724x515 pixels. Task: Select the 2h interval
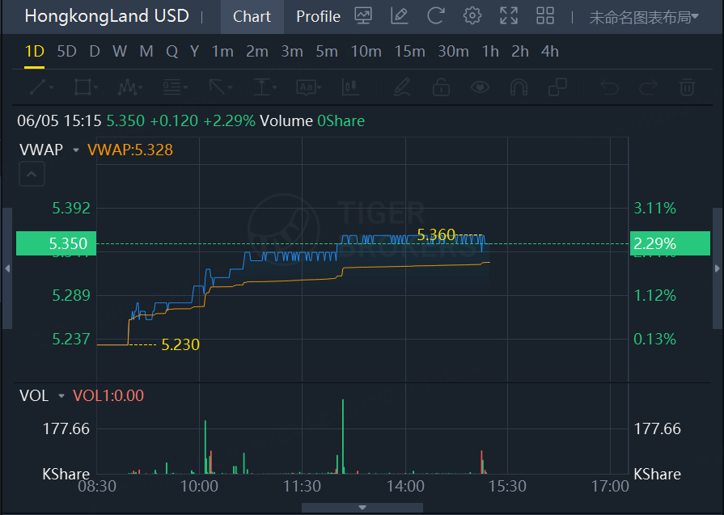click(520, 51)
